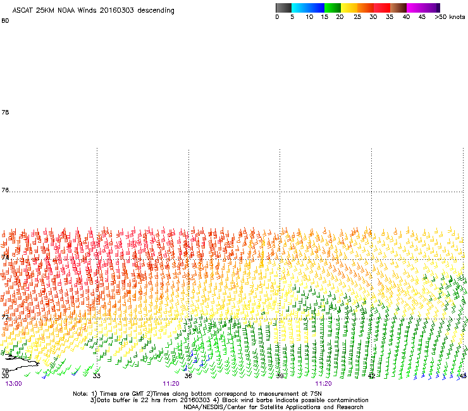Click the '10' label under the color bar

click(x=309, y=17)
